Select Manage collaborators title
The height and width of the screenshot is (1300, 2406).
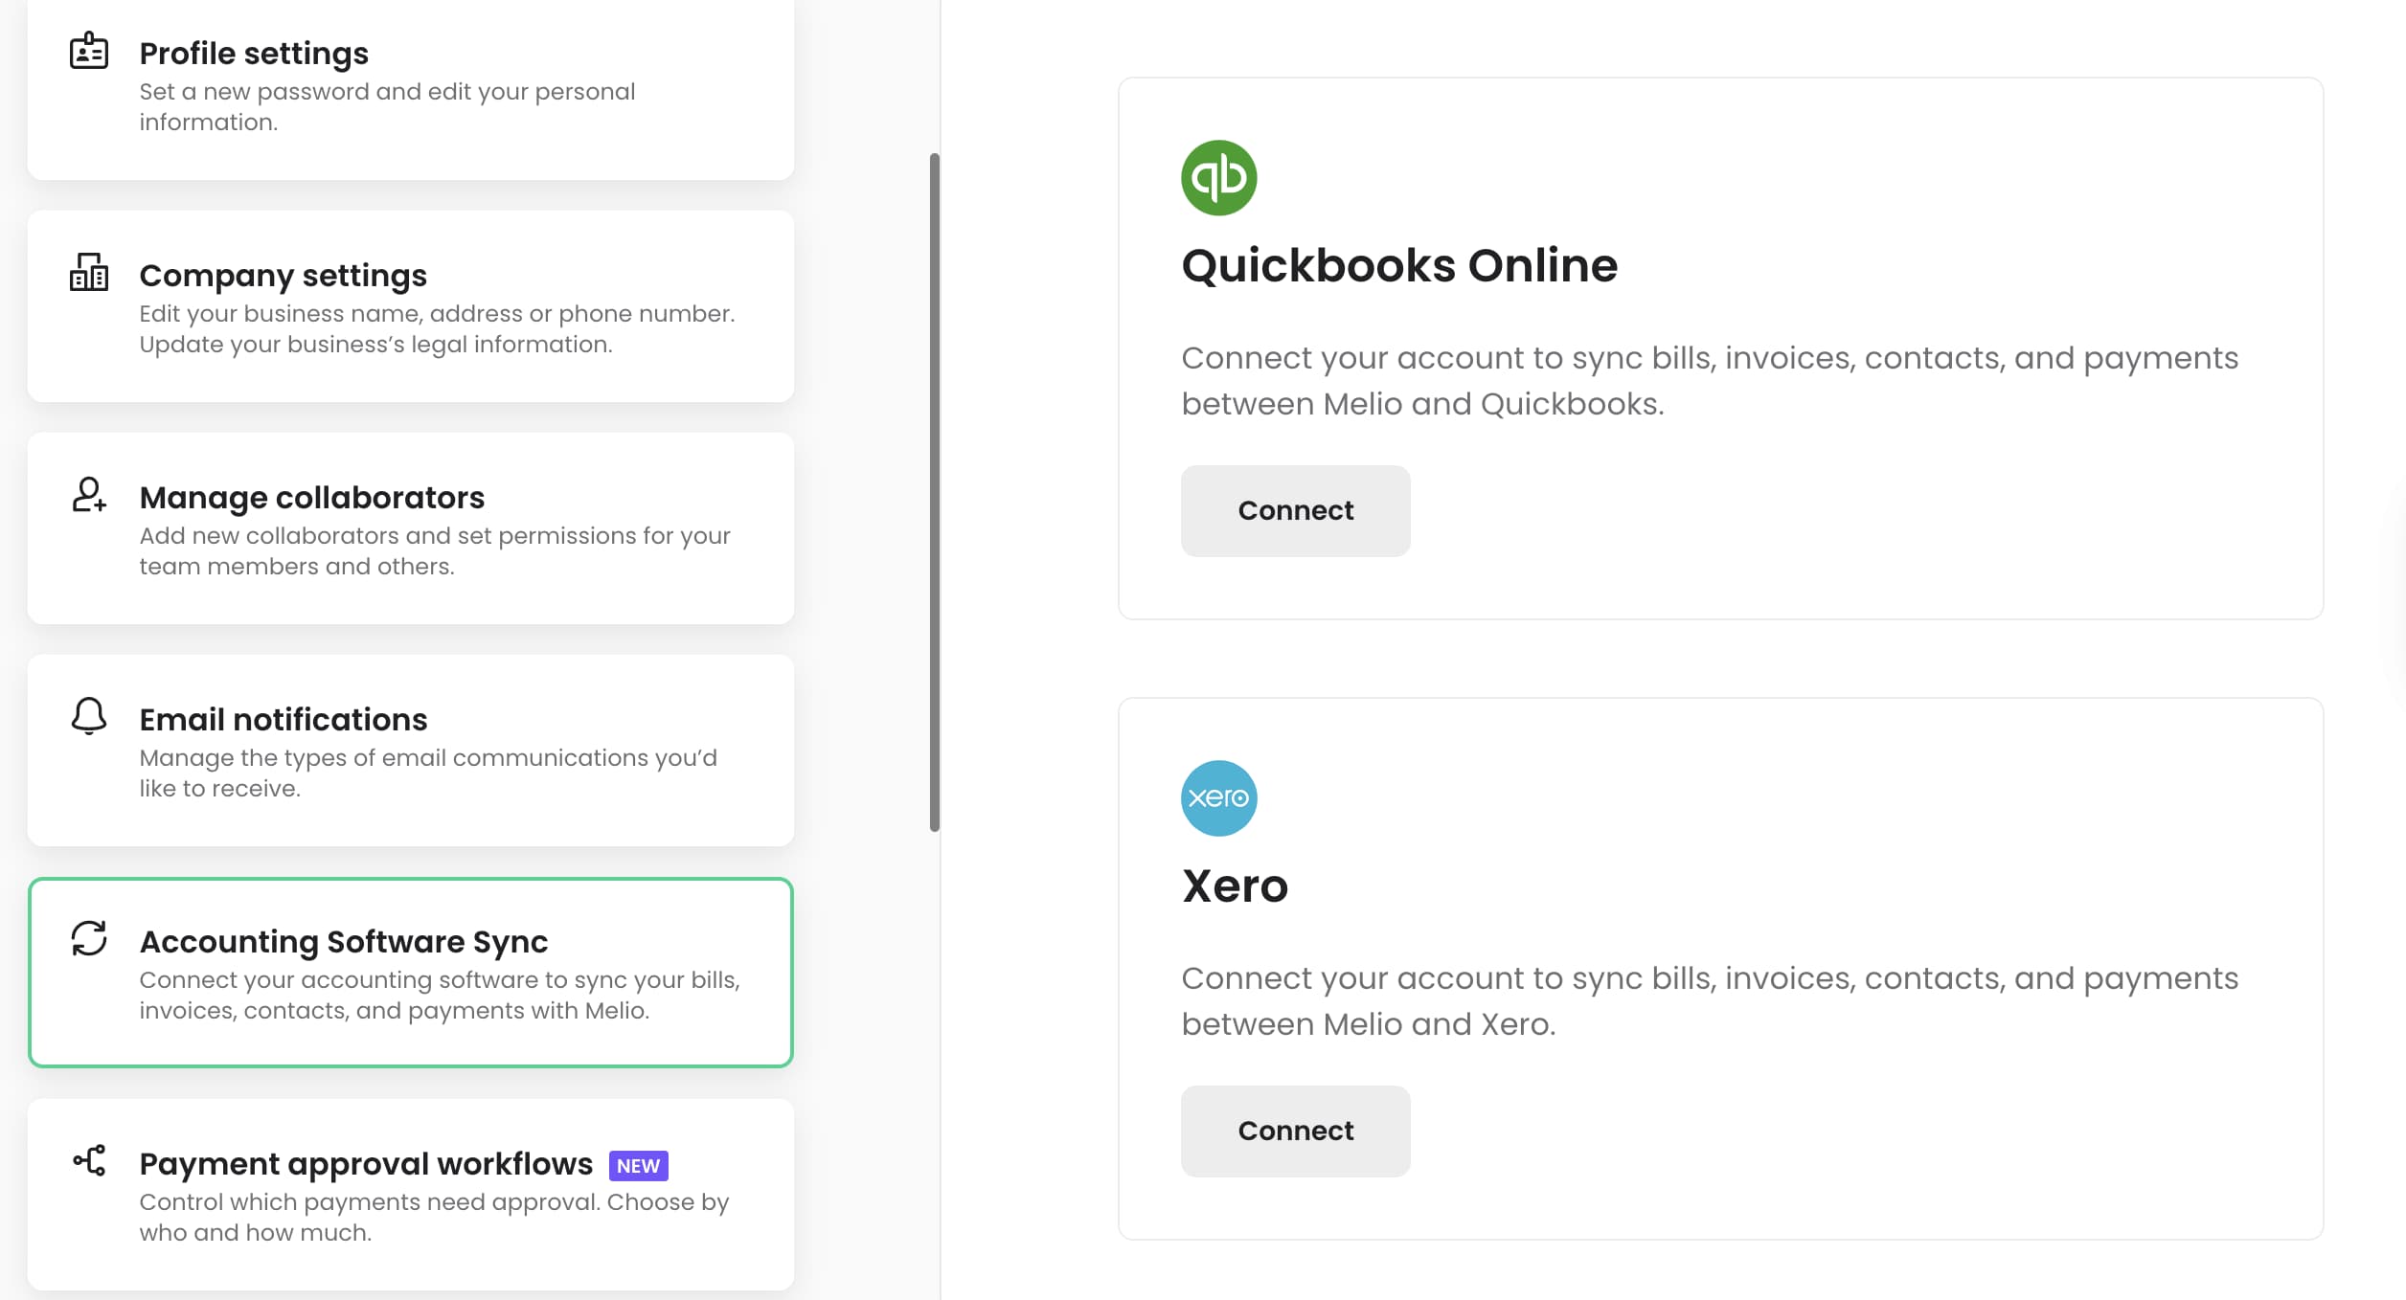coord(312,498)
